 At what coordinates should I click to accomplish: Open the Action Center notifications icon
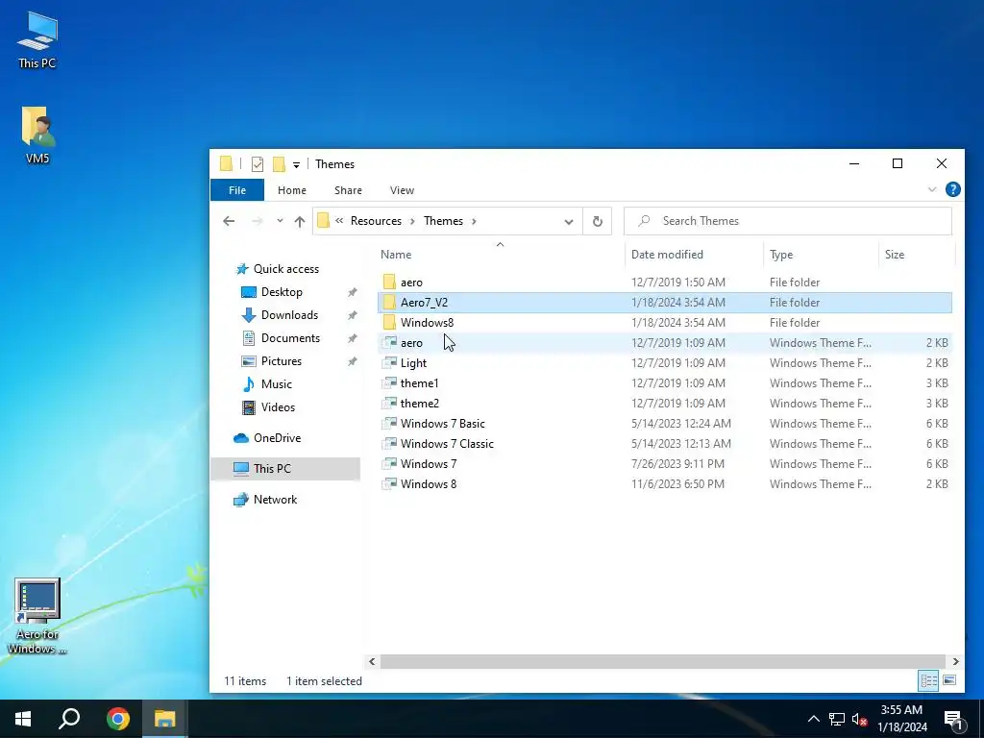(x=953, y=719)
